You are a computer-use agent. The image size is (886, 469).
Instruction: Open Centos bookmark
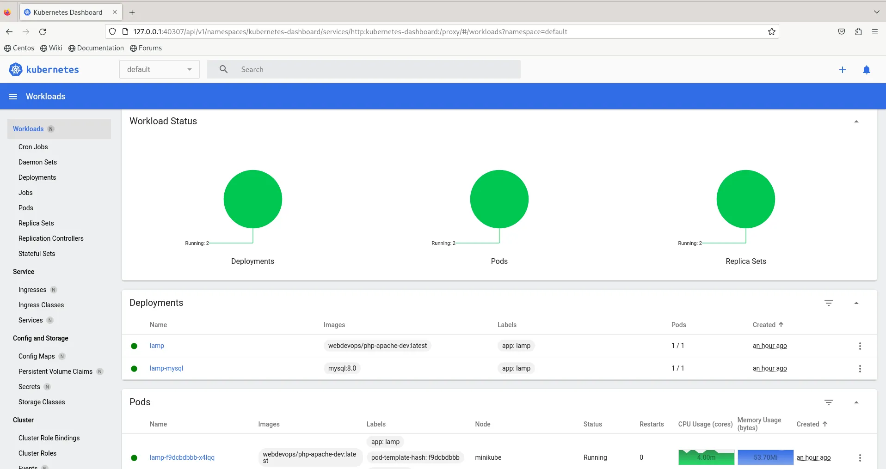pos(19,48)
